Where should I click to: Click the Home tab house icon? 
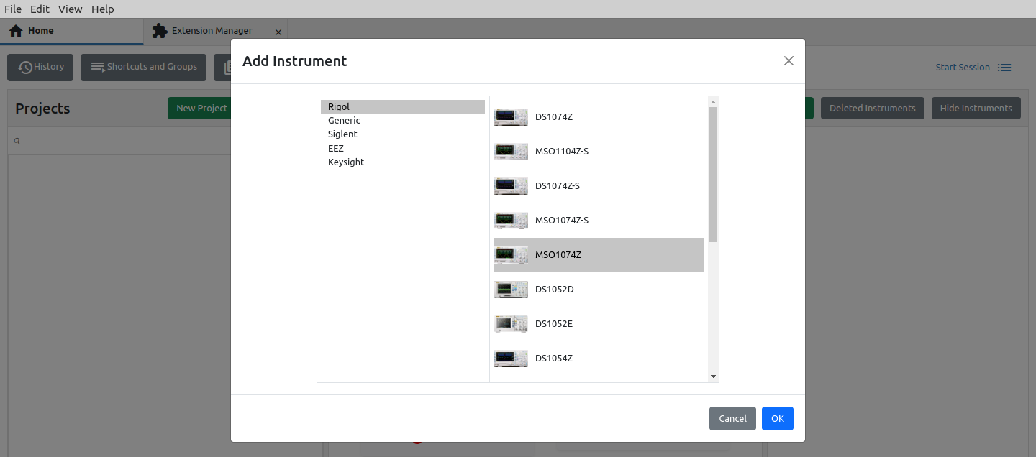(16, 31)
